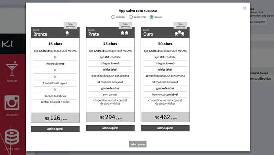Image resolution: width=274 pixels, height=155 pixels.
Task: Open the Outras lojas stacked discs icon
Action: tap(12, 137)
